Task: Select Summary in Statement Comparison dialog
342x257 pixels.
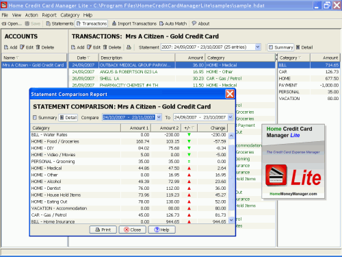Action: [x=44, y=117]
